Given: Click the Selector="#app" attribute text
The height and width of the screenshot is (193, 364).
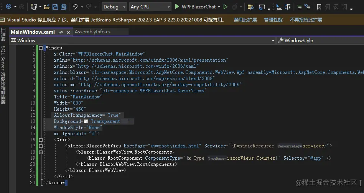Looking at the screenshot, I should coord(303,158).
